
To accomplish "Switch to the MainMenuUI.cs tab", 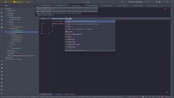I will pos(61,5).
